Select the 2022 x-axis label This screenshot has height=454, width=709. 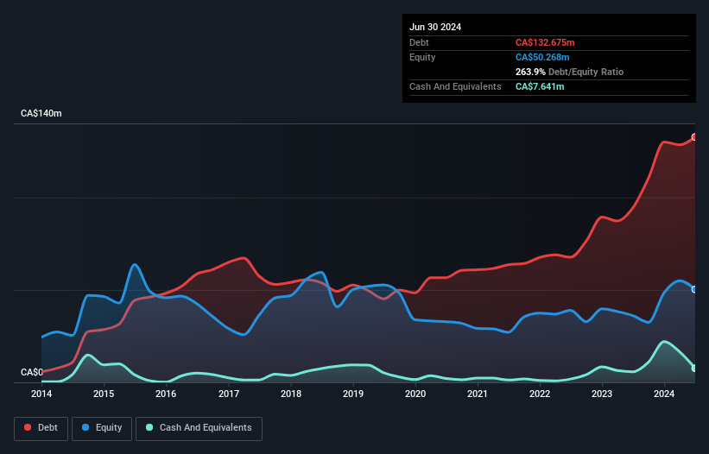(x=540, y=394)
